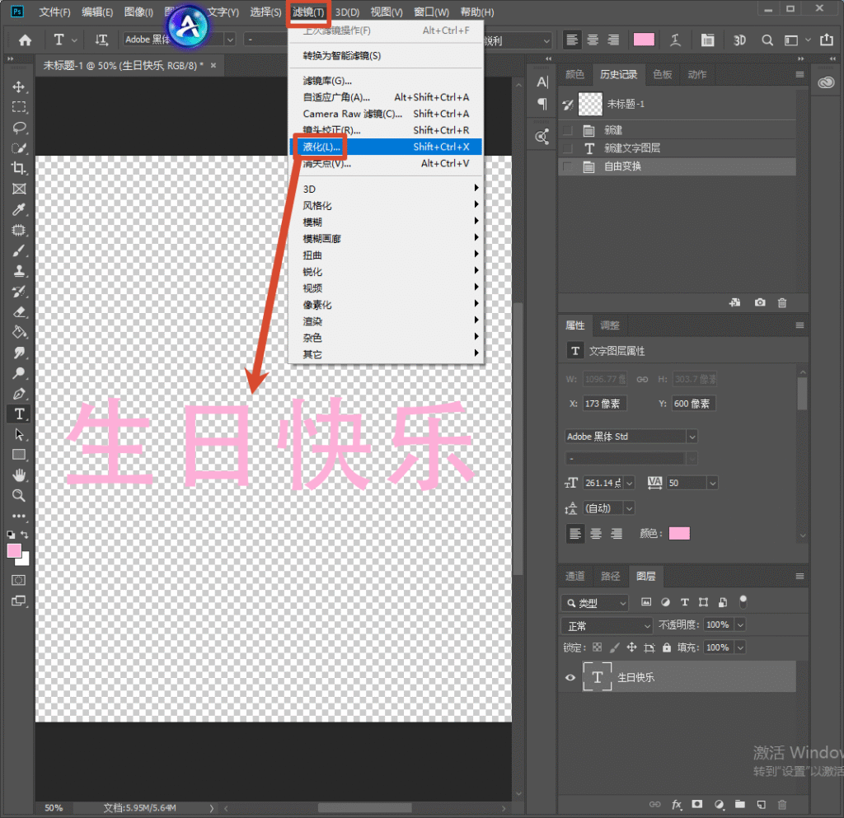Select the Crop tool
This screenshot has height=818, width=844.
coord(19,168)
